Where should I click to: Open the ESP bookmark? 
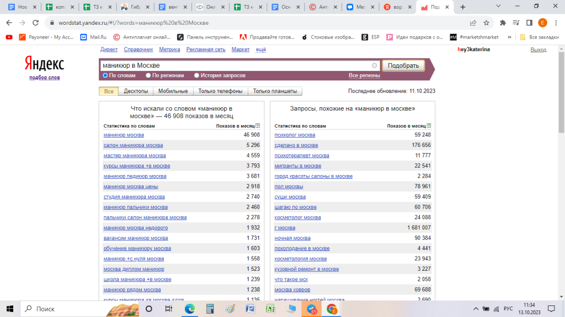point(370,37)
